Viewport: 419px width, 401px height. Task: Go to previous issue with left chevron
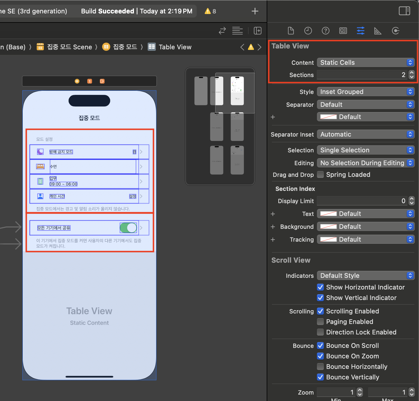click(242, 47)
